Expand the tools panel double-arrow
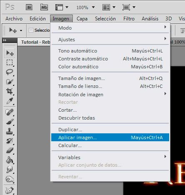Viewport: 185px width, 195px height. pos(5,40)
